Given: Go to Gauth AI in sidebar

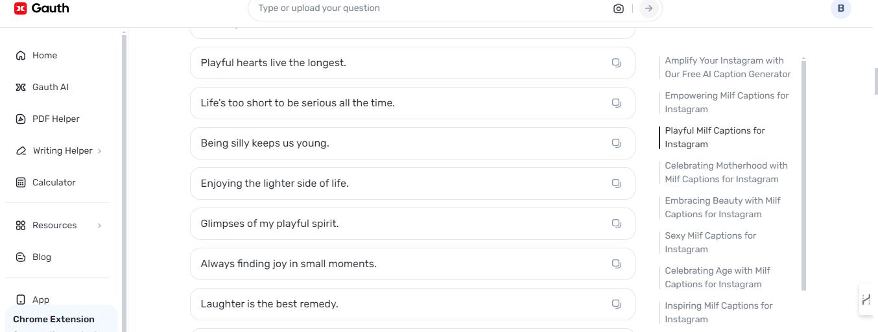Looking at the screenshot, I should click(x=50, y=88).
